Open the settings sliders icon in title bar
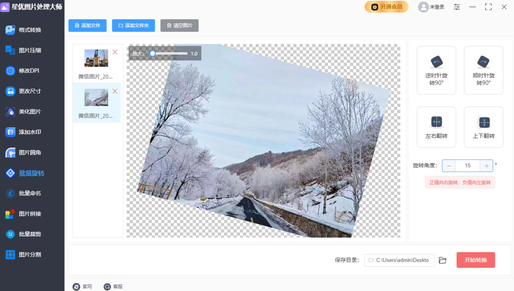The height and width of the screenshot is (291, 514). pos(457,7)
